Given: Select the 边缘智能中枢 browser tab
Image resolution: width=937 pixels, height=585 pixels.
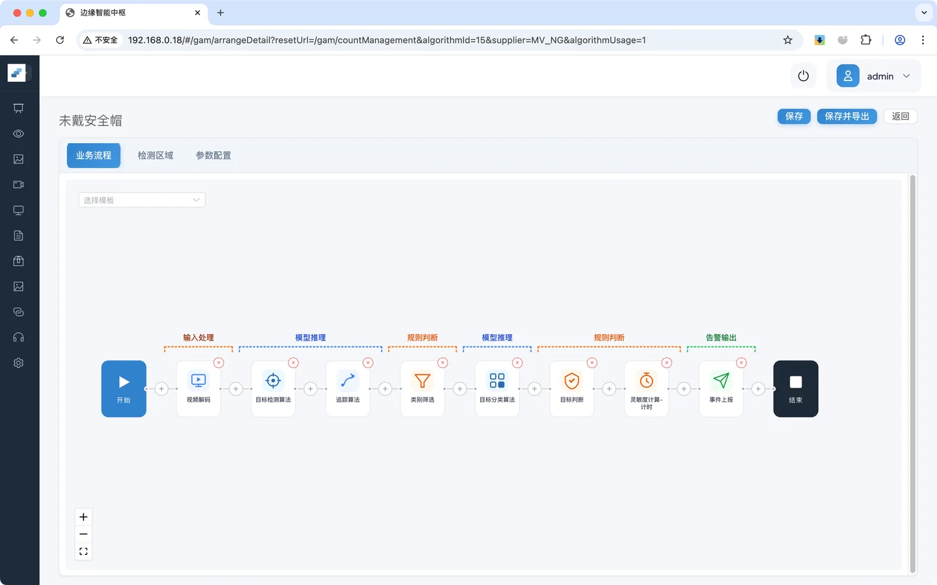Looking at the screenshot, I should click(x=134, y=12).
